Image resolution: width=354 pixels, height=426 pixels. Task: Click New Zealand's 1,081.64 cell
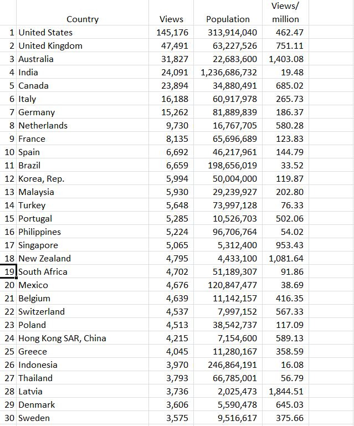coord(286,259)
